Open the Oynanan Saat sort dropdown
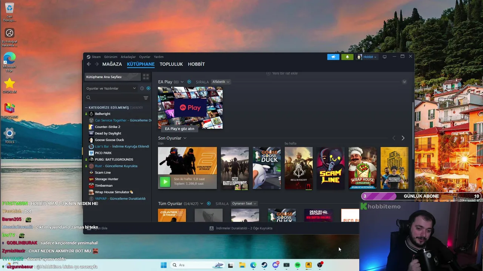483x271 pixels. [x=244, y=204]
